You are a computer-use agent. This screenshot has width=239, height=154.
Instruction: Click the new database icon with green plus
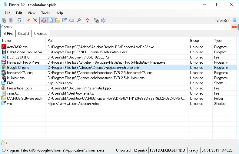tap(4, 20)
